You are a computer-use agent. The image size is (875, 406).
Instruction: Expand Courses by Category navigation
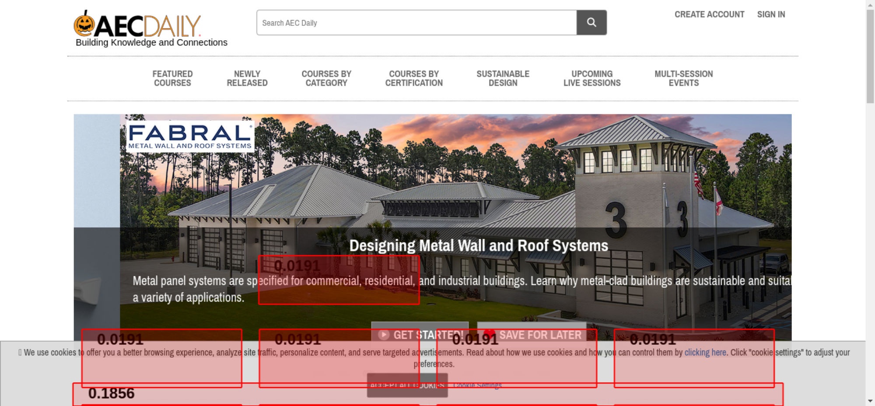tap(326, 79)
